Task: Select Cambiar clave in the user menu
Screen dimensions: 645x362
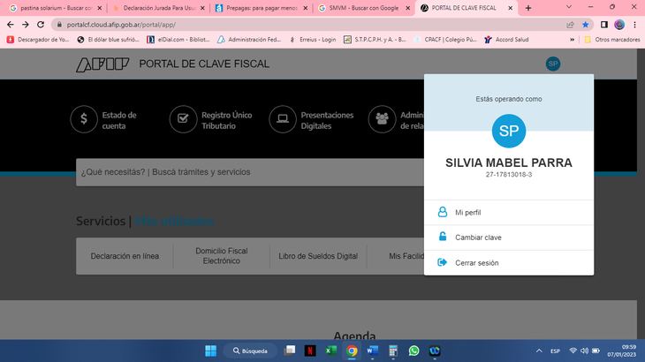Action: (x=478, y=238)
